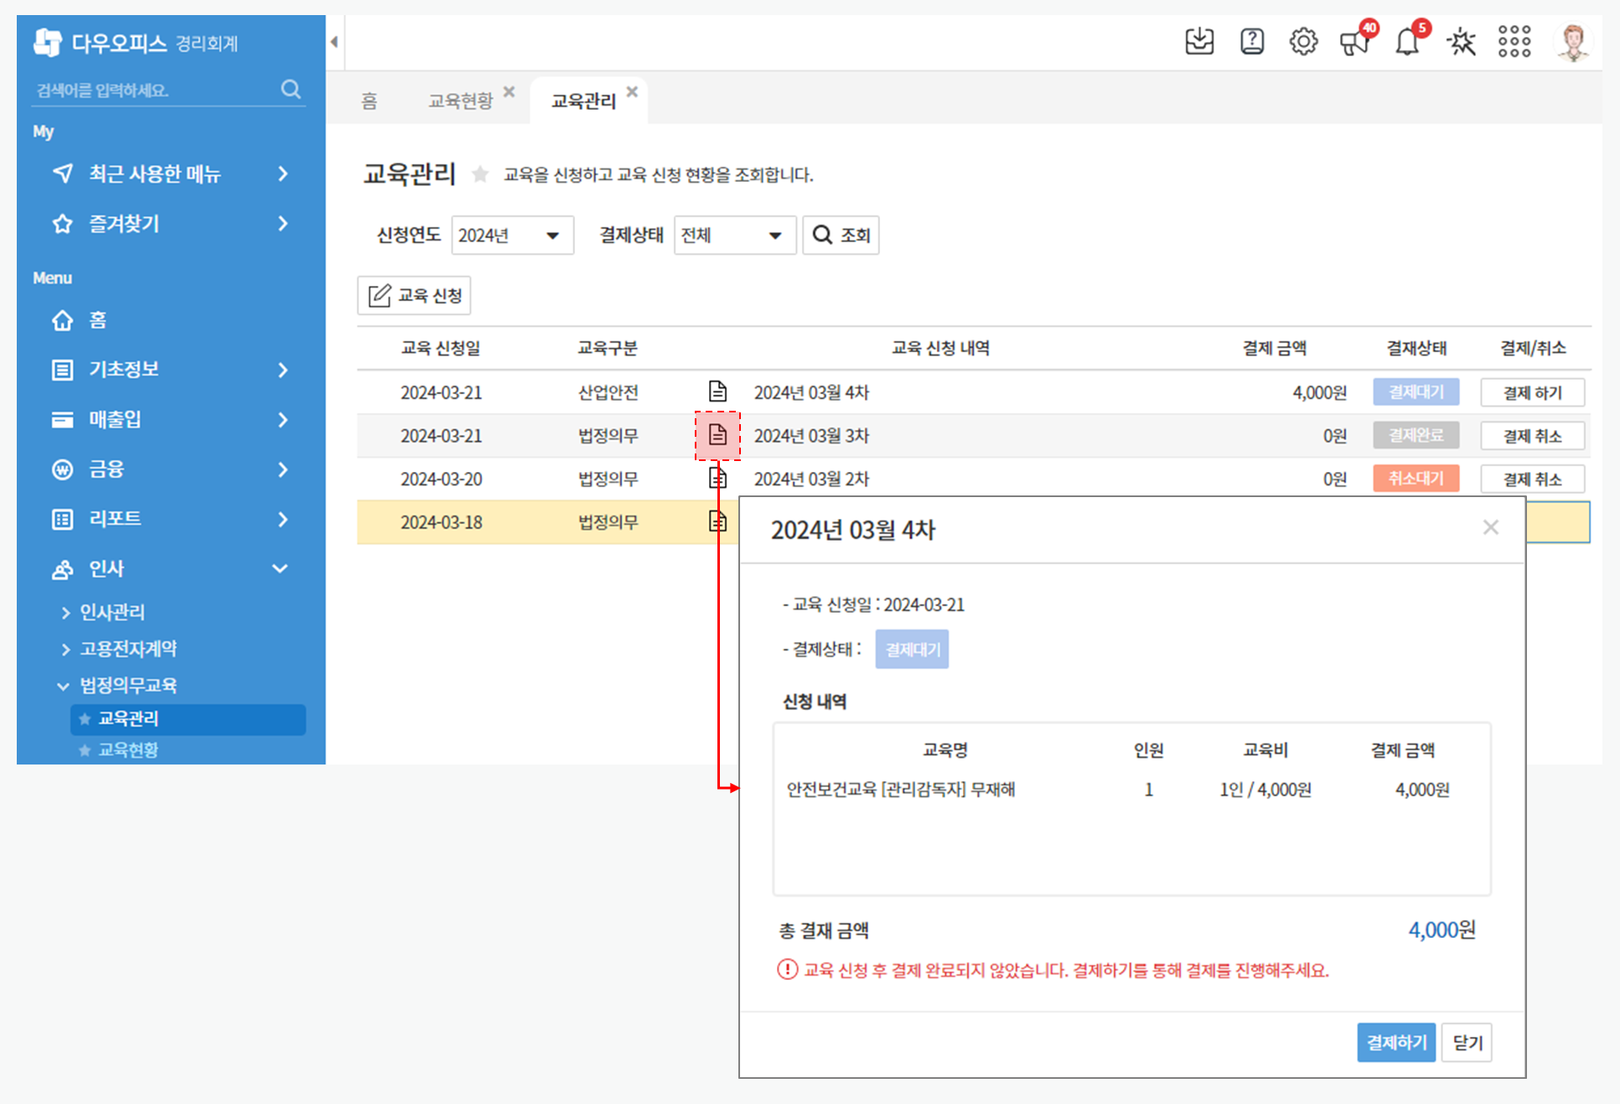Select the 홈 home icon in the sidebar
The image size is (1620, 1104).
point(63,319)
